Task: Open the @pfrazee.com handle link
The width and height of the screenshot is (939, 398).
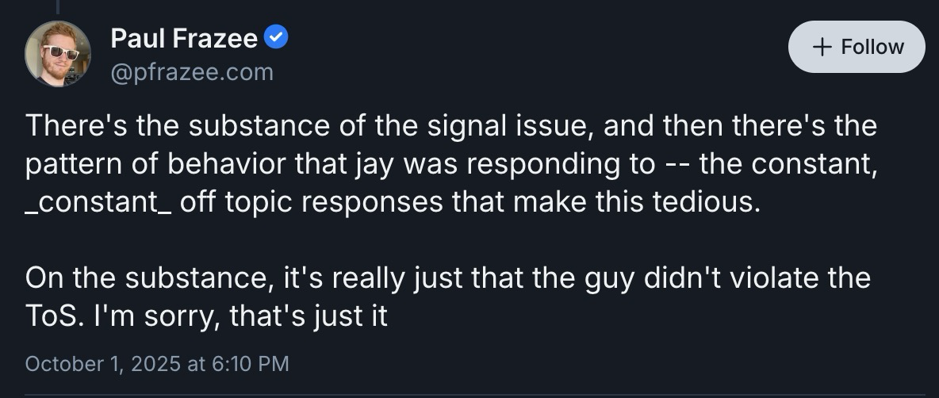Action: click(x=191, y=72)
